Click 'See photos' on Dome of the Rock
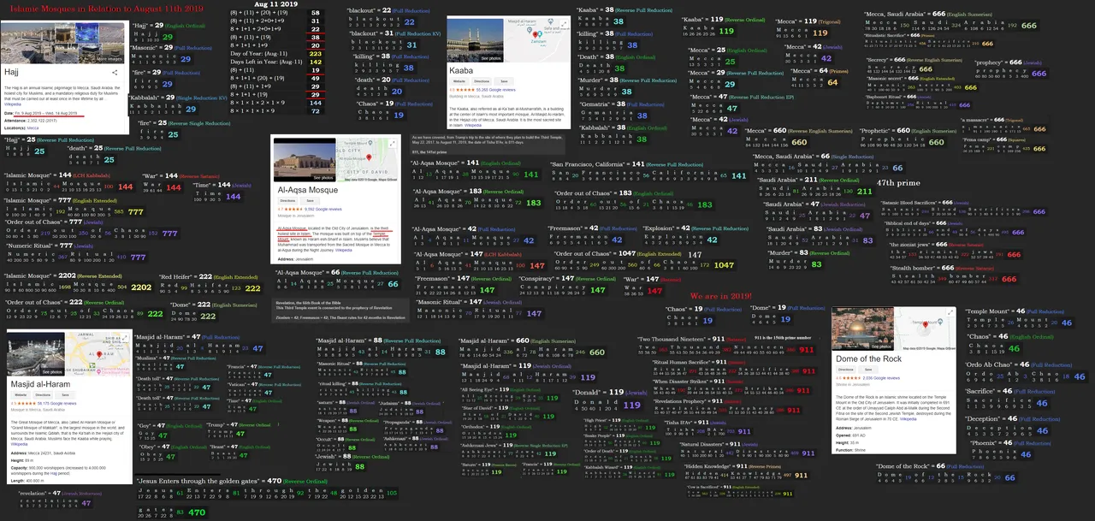 tap(881, 346)
